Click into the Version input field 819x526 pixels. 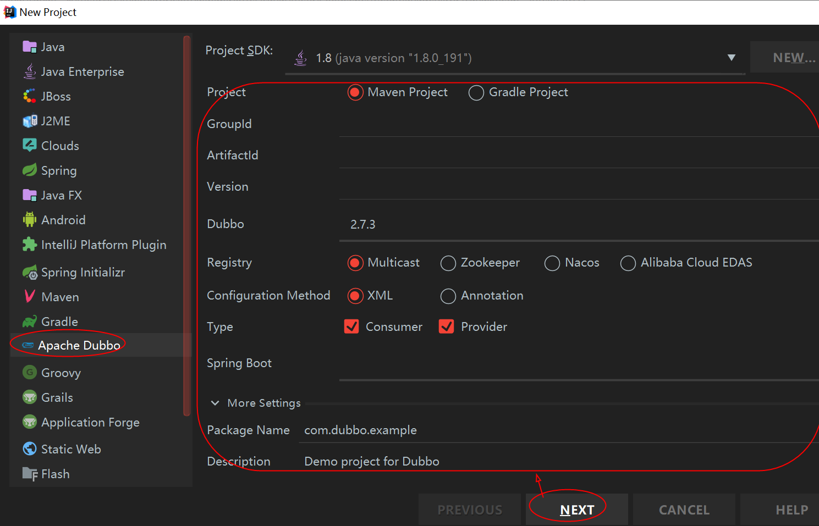579,186
